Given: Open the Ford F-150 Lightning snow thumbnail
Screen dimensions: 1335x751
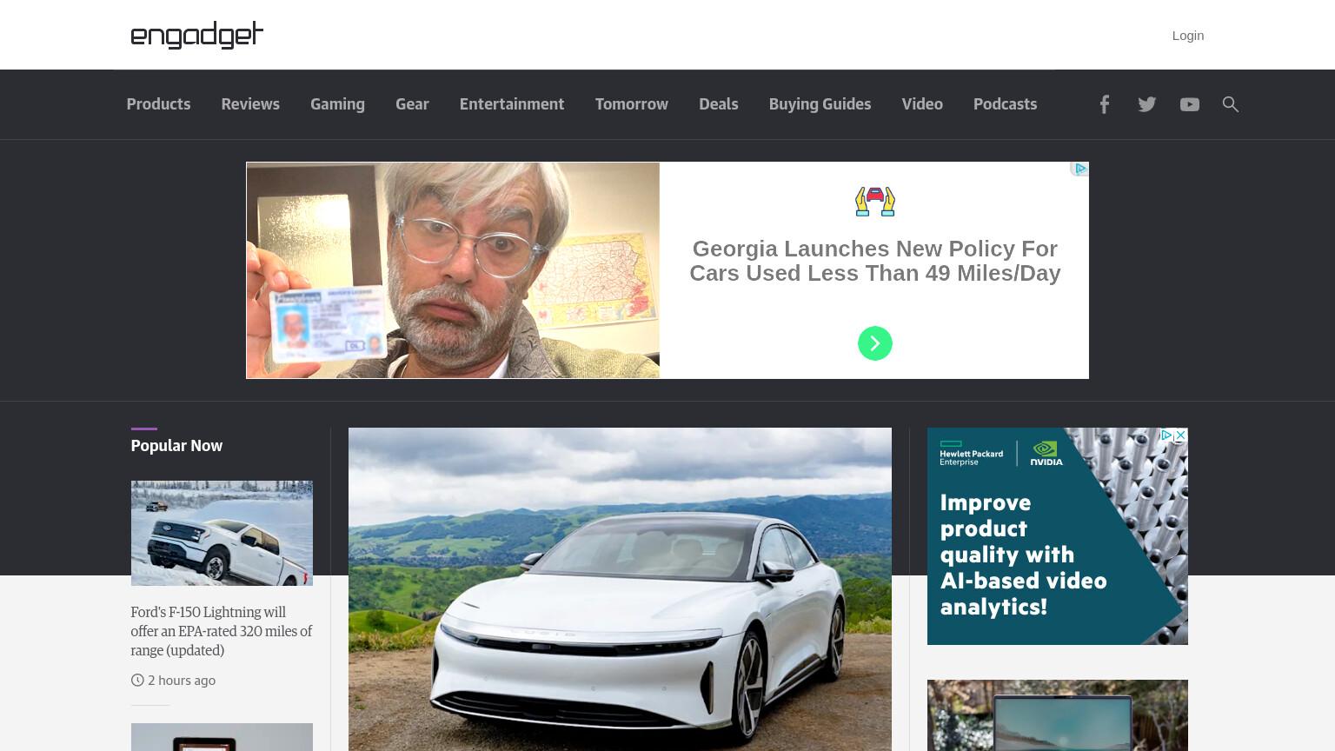Looking at the screenshot, I should [x=222, y=533].
